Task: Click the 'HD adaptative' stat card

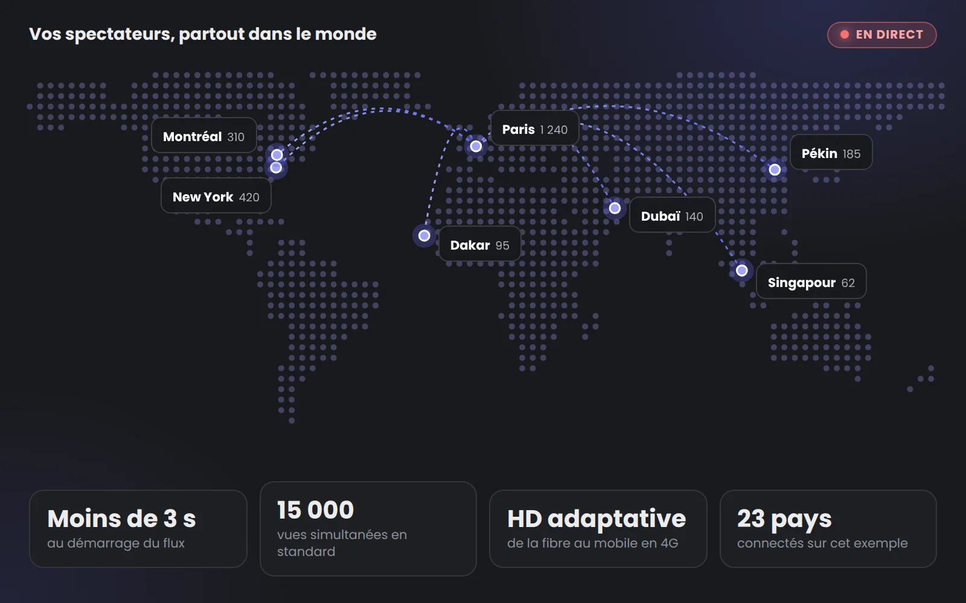Action: [598, 529]
